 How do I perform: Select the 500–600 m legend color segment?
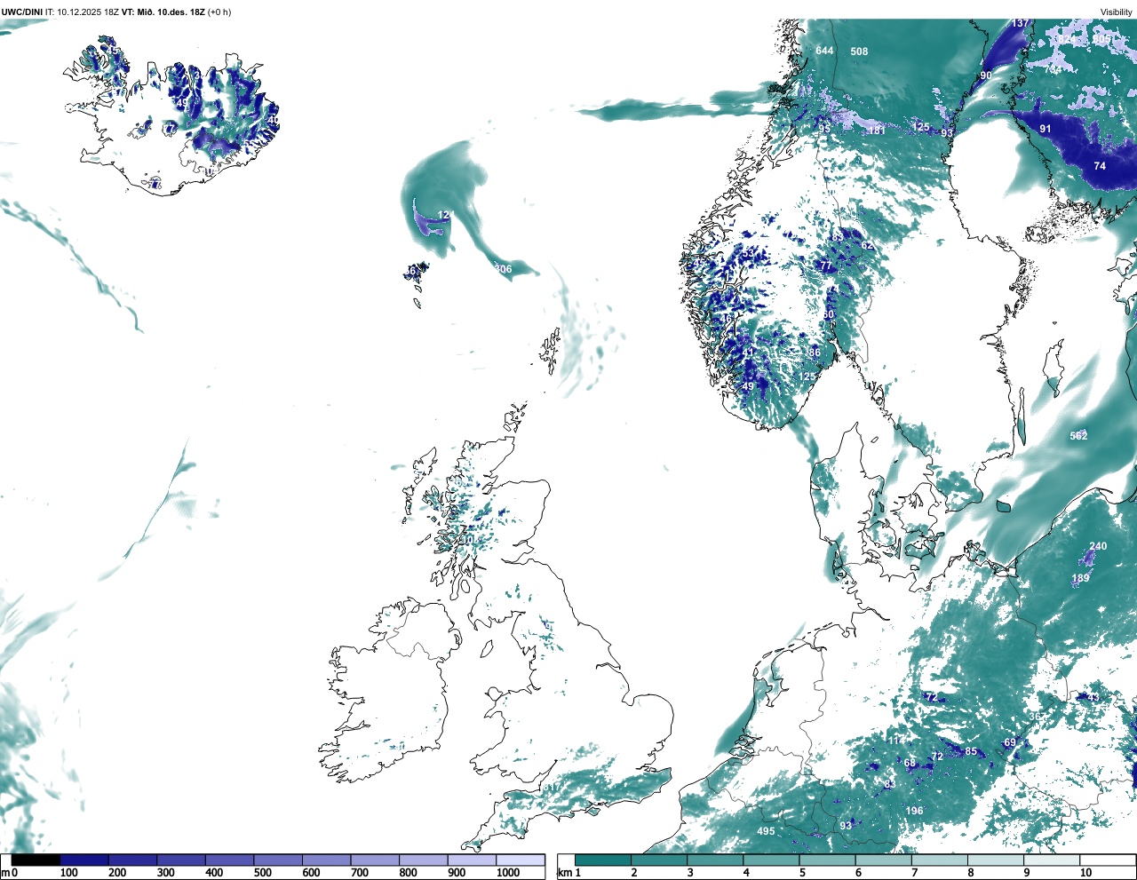[x=278, y=860]
